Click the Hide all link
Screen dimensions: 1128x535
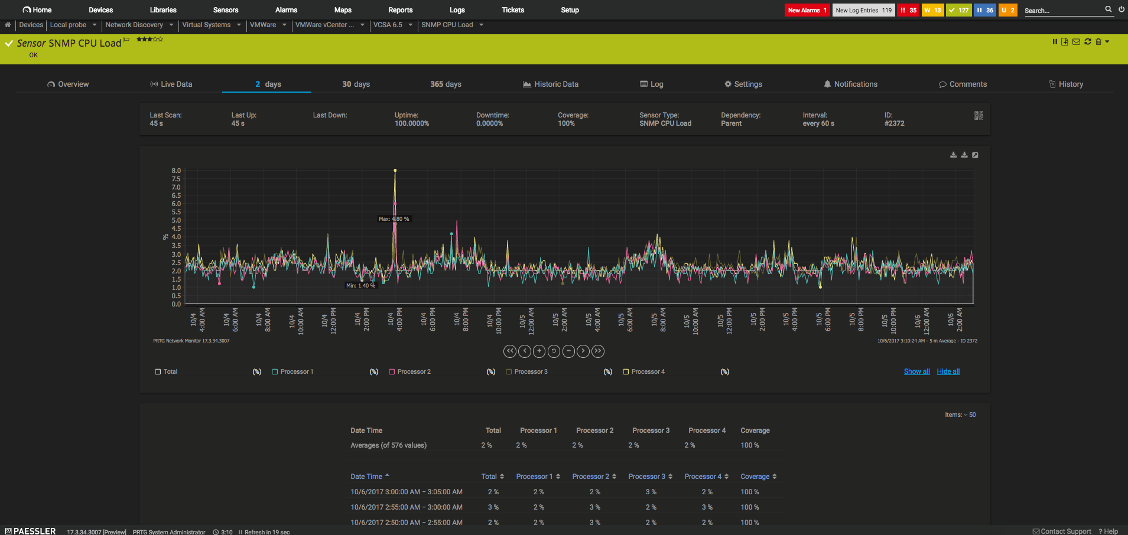tap(948, 371)
